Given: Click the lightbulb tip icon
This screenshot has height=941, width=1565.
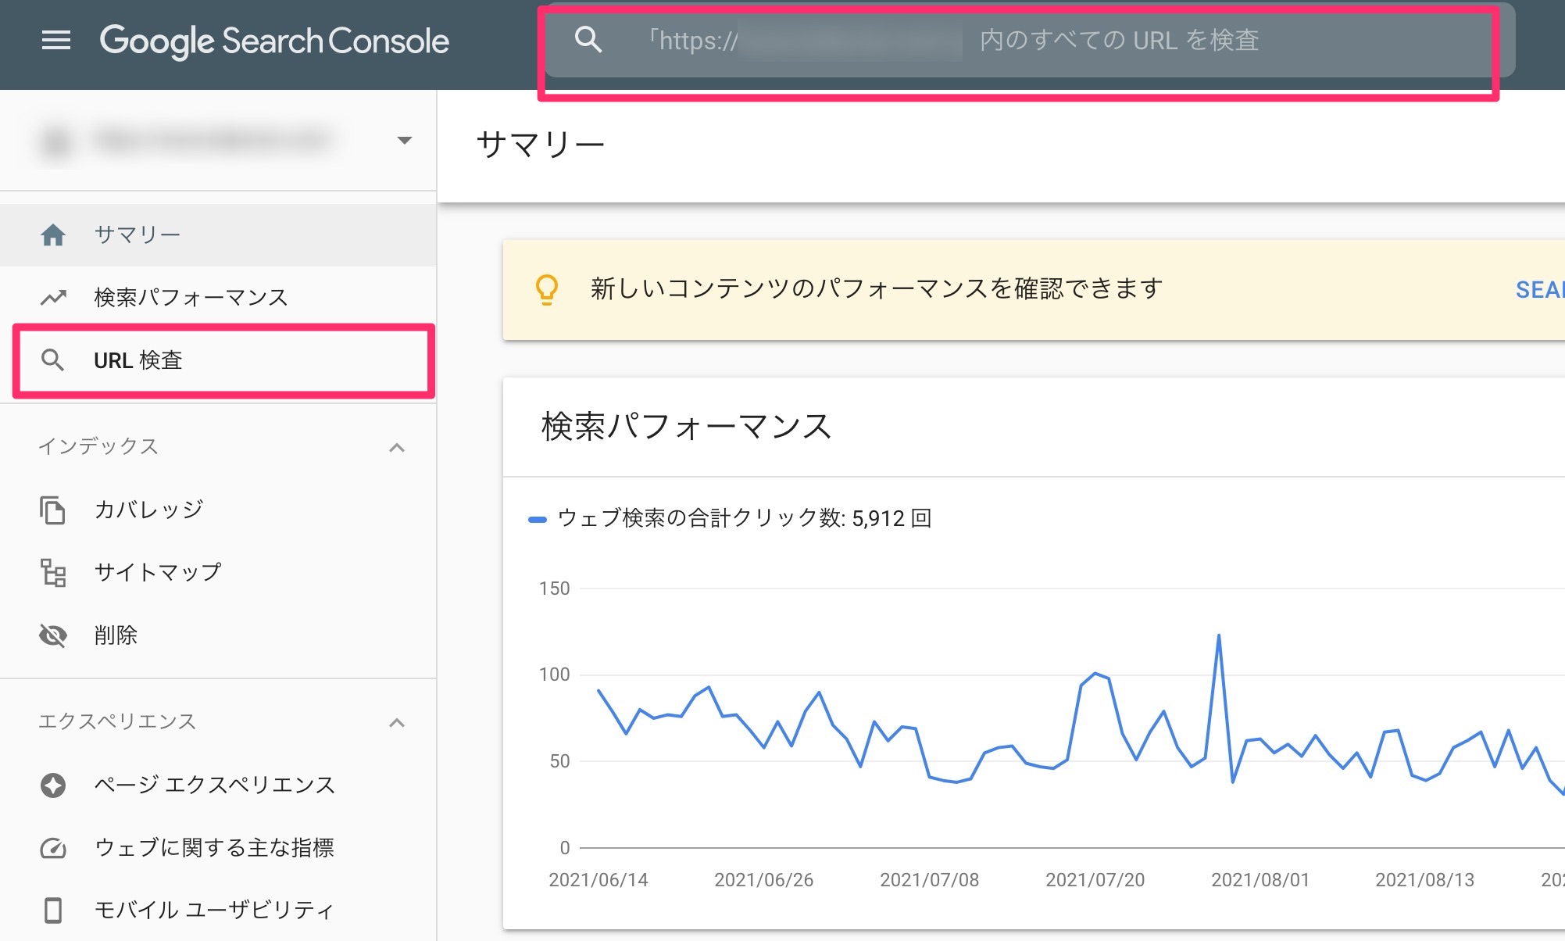Looking at the screenshot, I should pos(547,290).
